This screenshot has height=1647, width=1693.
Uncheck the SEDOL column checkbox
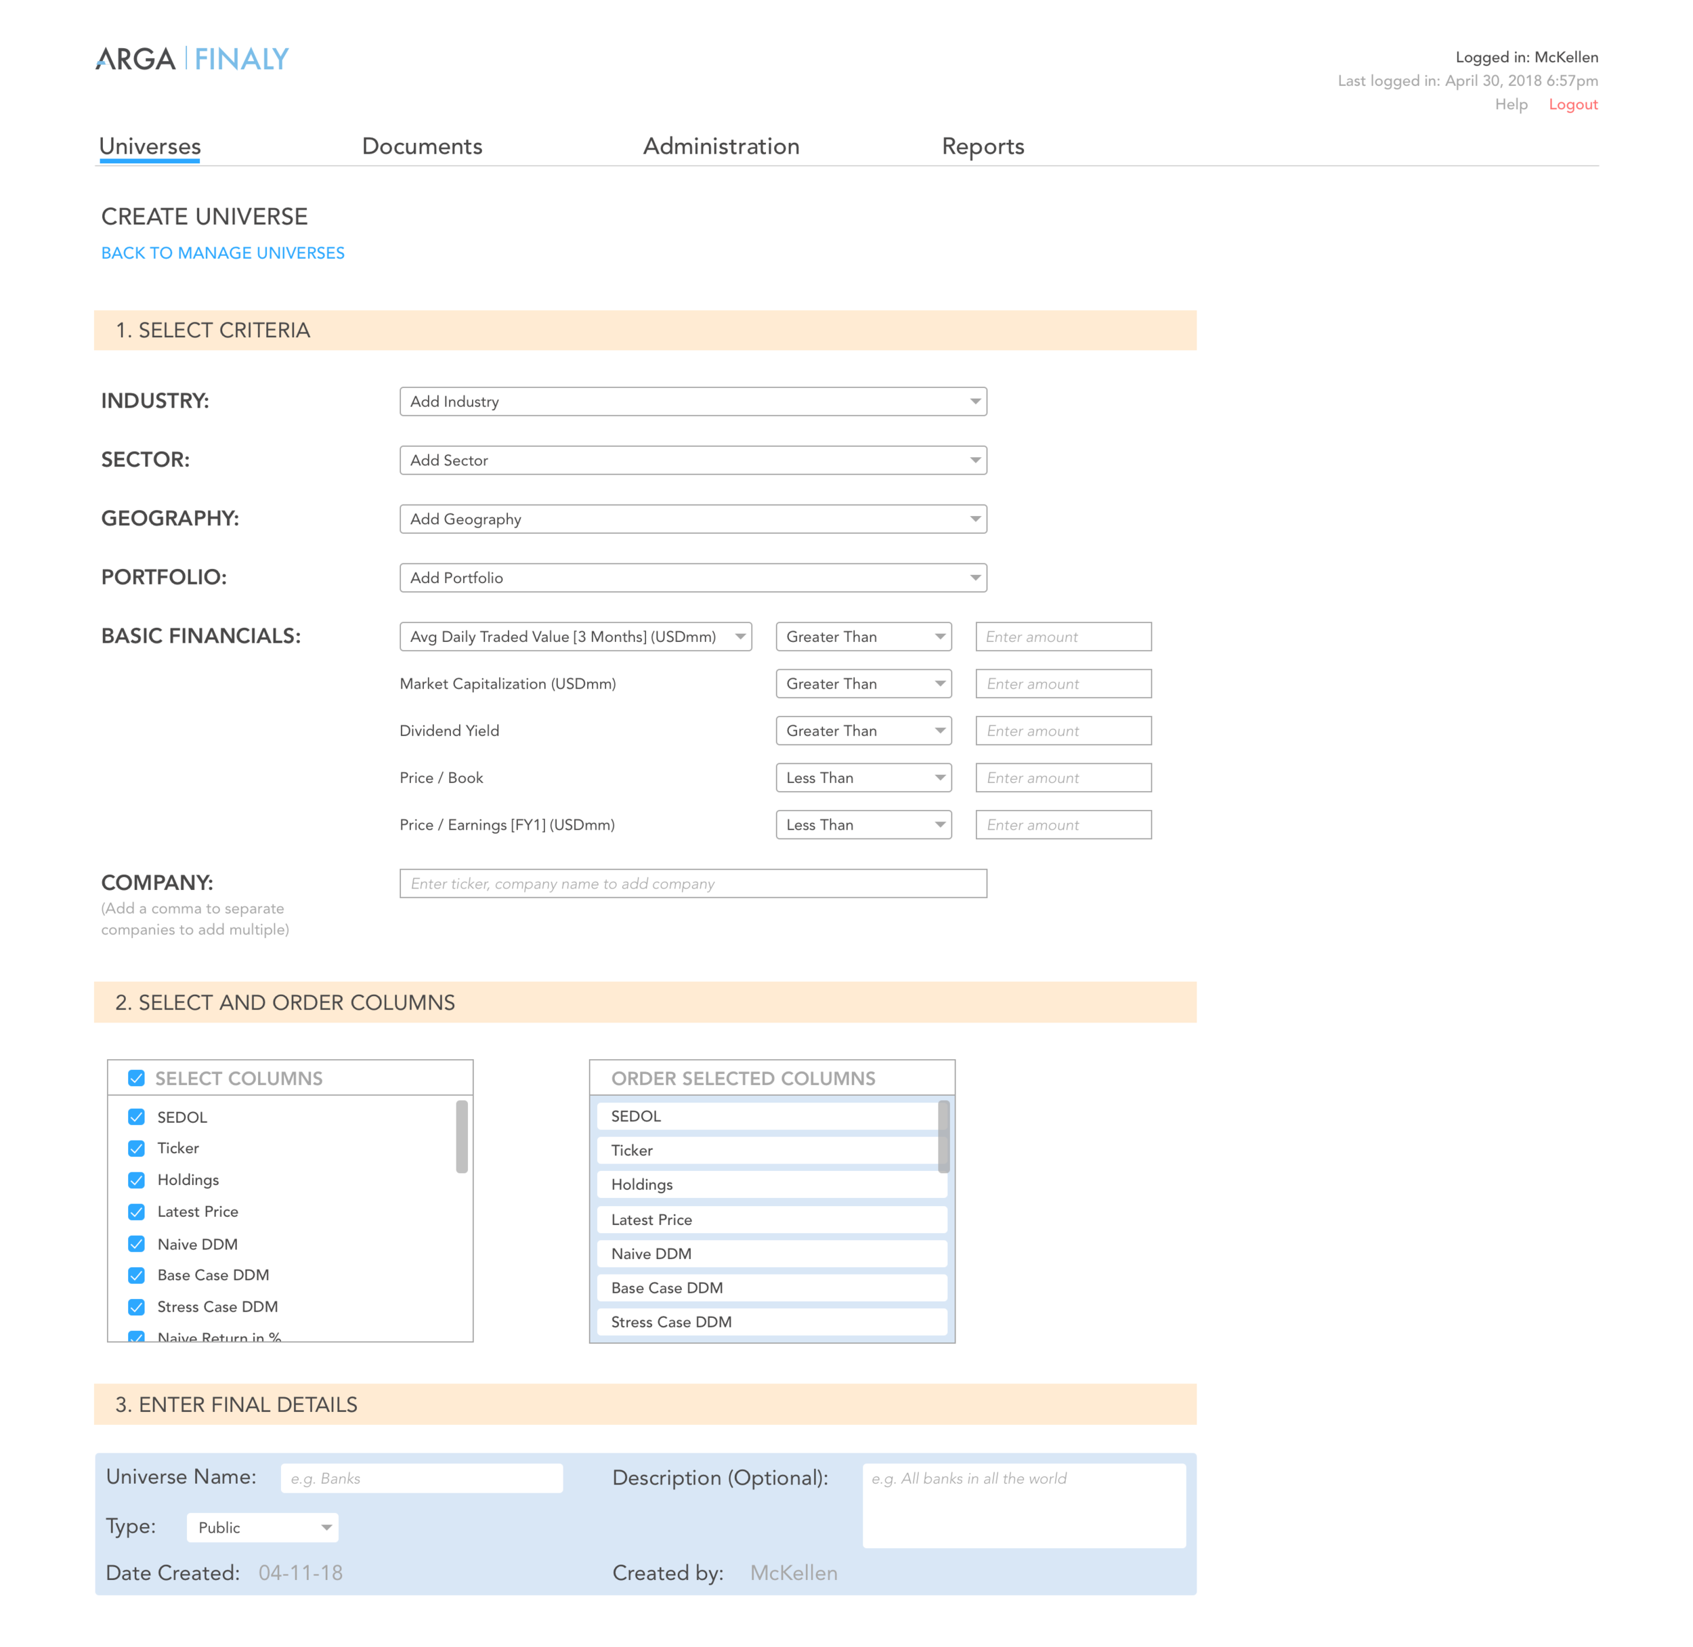click(137, 1117)
